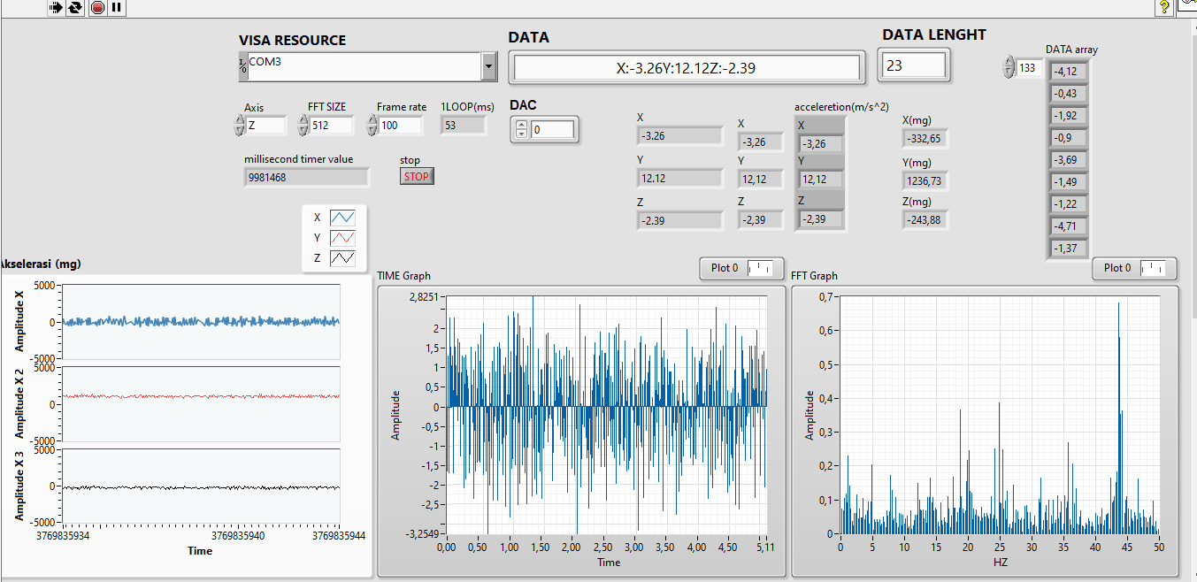Click the Amplitude X blue chart
1197x582 pixels.
[x=200, y=322]
